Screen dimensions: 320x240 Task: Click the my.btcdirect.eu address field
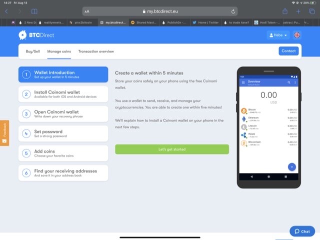[x=160, y=12]
